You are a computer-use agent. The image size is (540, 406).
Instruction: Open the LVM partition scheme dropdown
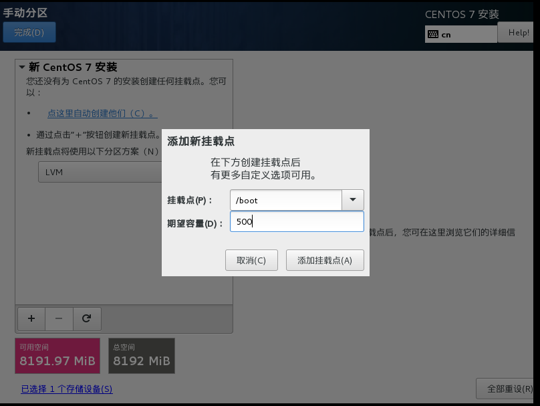tap(100, 172)
